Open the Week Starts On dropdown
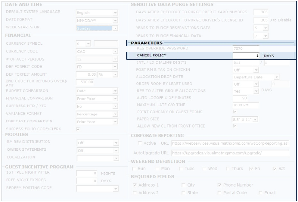This screenshot has height=202, width=298. [115, 28]
